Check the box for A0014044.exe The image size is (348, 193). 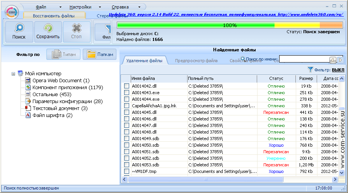(x=126, y=99)
